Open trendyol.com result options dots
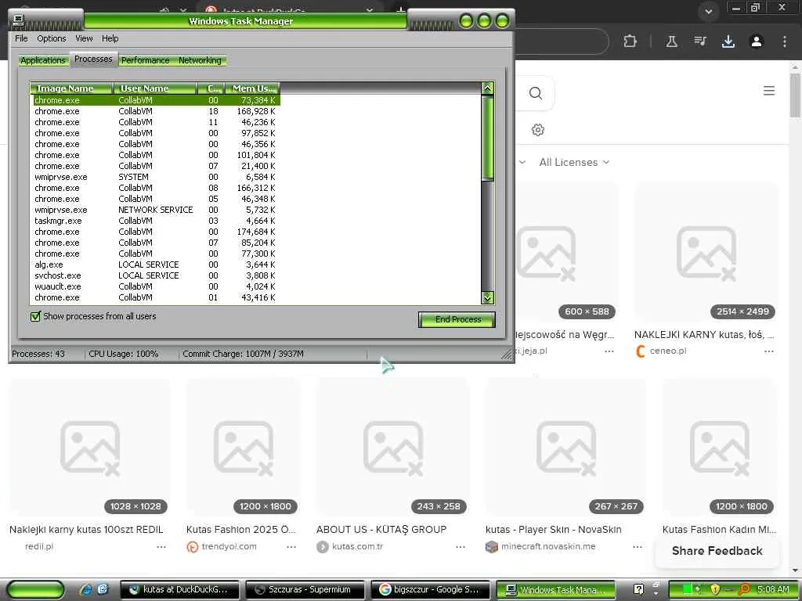Image resolution: width=802 pixels, height=601 pixels. [291, 547]
